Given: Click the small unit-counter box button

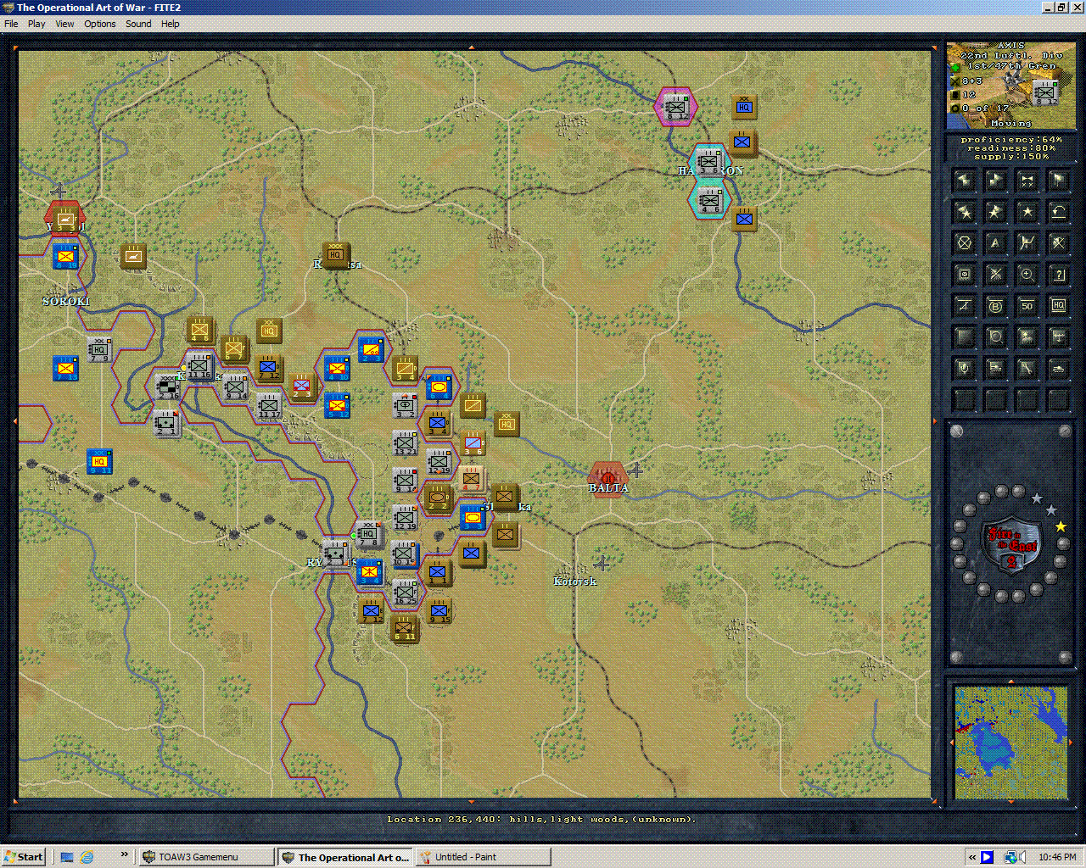Looking at the screenshot, I should 964,275.
